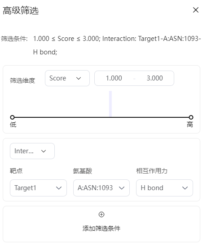Close the 高级筛选 dialog
Viewport: 207px width, 245px height.
pyautogui.click(x=196, y=10)
